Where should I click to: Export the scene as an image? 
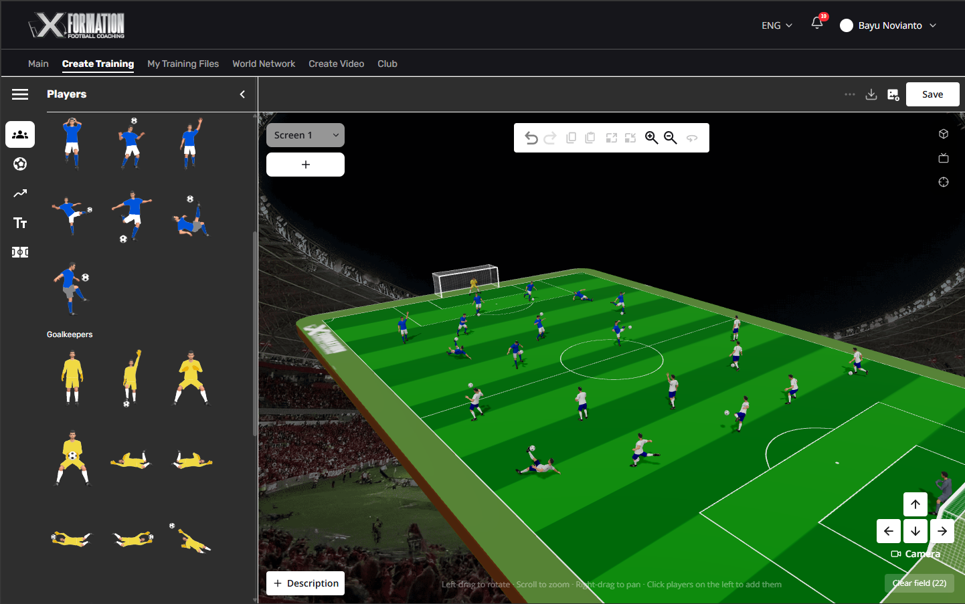(x=893, y=94)
